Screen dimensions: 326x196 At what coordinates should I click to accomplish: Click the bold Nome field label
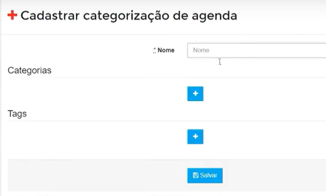tap(166, 50)
